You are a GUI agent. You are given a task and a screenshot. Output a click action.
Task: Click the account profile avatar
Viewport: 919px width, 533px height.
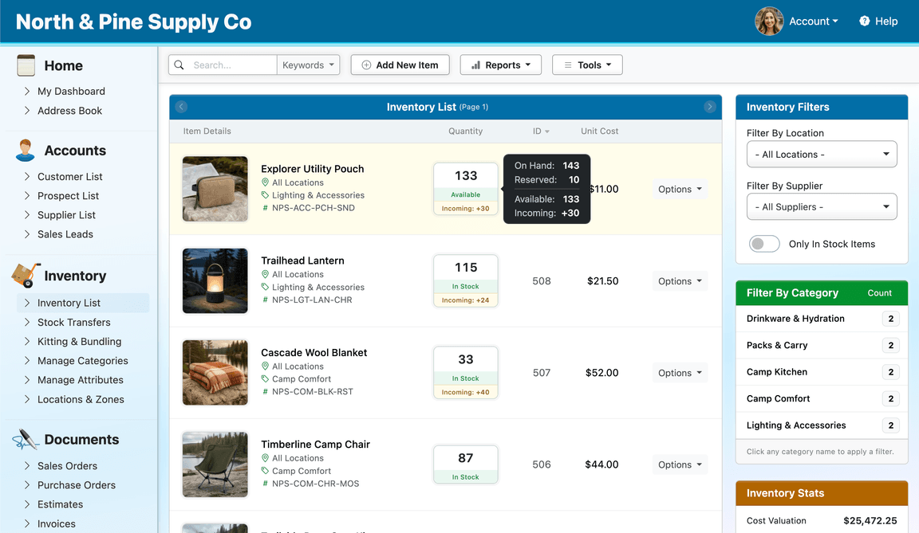[x=769, y=21]
